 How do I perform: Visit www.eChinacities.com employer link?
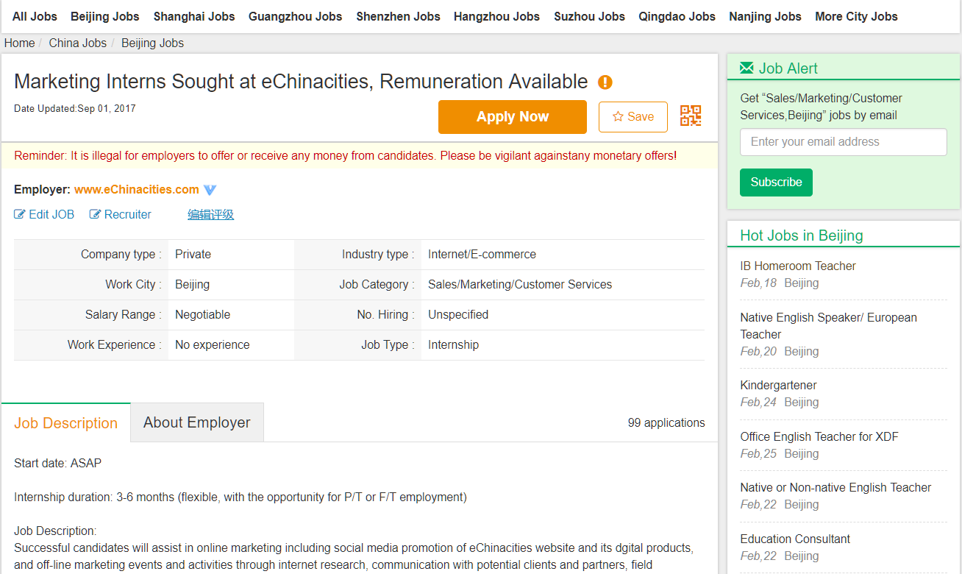tap(137, 190)
